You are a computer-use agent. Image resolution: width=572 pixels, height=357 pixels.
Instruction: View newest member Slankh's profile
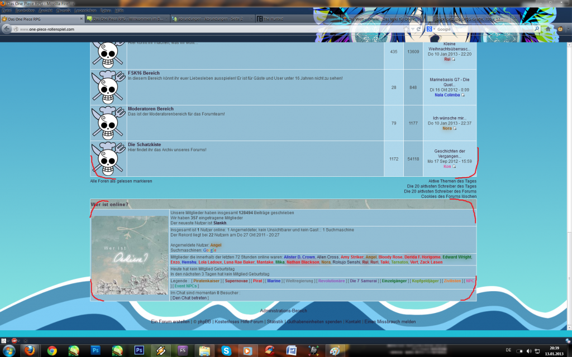tap(220, 223)
